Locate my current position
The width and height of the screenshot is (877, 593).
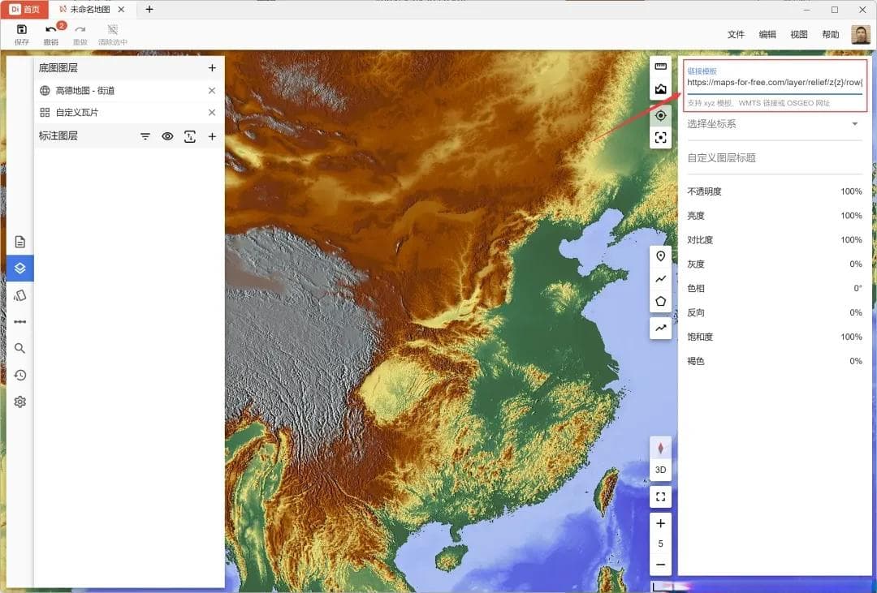point(660,116)
